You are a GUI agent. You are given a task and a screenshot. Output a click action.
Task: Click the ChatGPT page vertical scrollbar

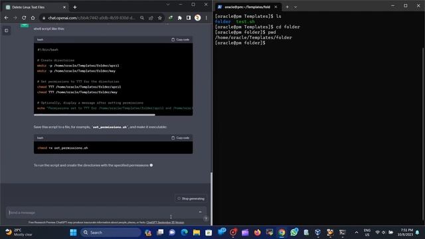[211, 199]
